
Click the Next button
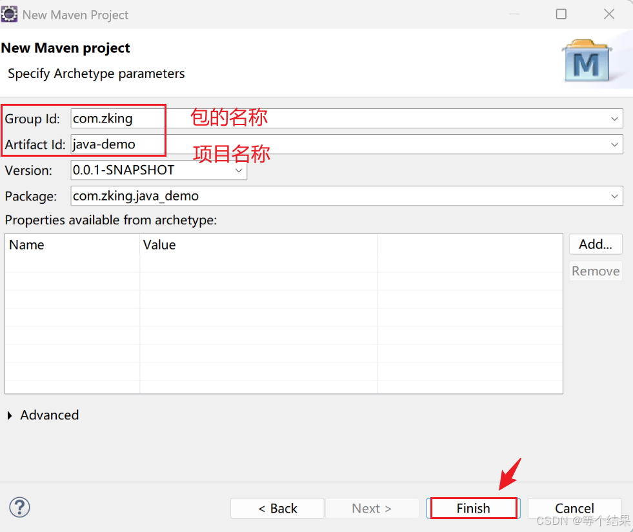click(372, 508)
